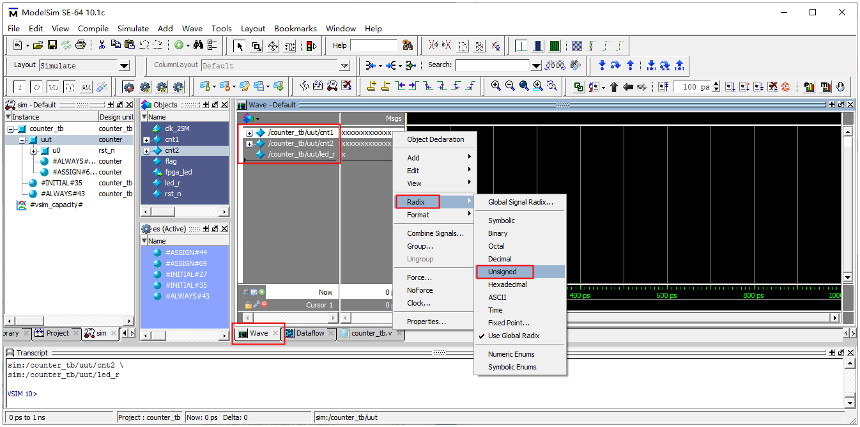Viewport: 860px width, 427px height.
Task: Increase run length with the stepper up arrow
Action: [x=716, y=84]
